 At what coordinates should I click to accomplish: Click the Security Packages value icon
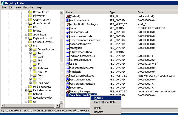(x=68, y=91)
